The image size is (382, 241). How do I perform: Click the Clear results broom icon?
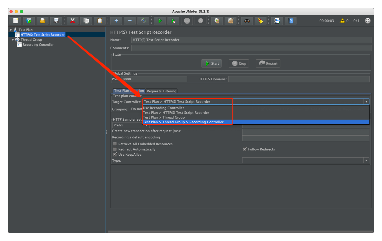click(217, 21)
